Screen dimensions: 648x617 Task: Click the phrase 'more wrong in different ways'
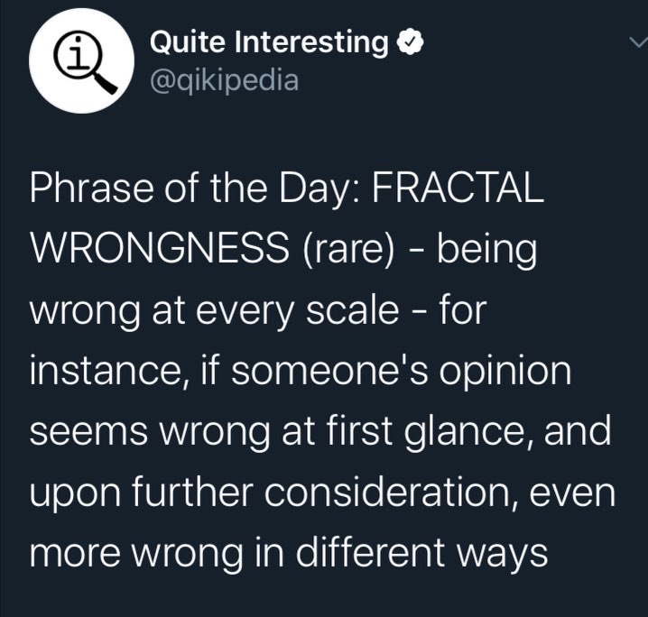pos(289,553)
